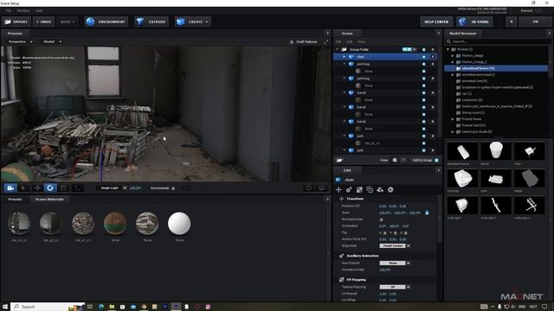The image size is (554, 311).
Task: Click the anchor point tool under viewport
Action: coord(77,188)
